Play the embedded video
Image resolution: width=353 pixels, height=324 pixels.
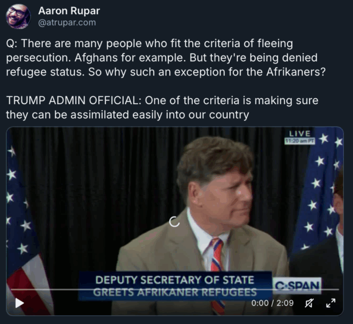point(20,303)
